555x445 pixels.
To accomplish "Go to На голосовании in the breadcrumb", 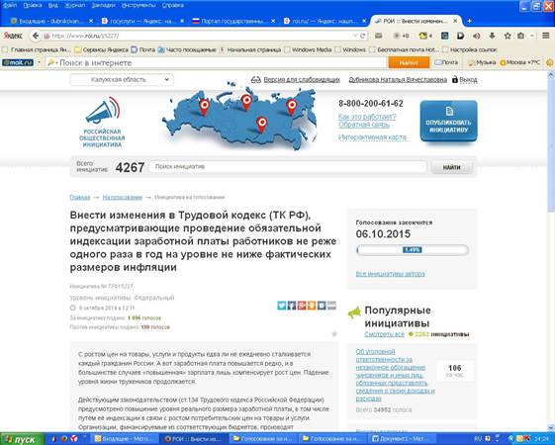I will coord(123,198).
